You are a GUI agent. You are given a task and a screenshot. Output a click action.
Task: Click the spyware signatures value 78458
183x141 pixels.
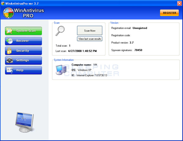[x=138, y=50]
